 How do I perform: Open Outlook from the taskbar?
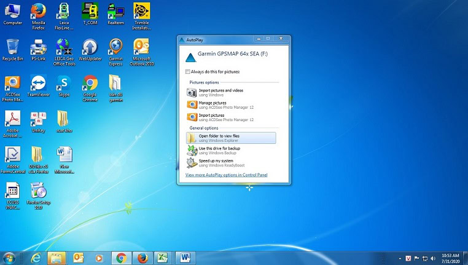[x=79, y=258]
